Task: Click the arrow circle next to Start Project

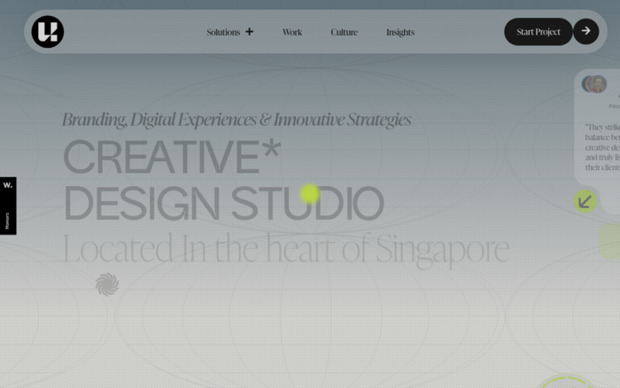Action: pos(586,31)
